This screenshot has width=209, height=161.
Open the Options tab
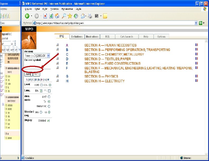(161, 37)
